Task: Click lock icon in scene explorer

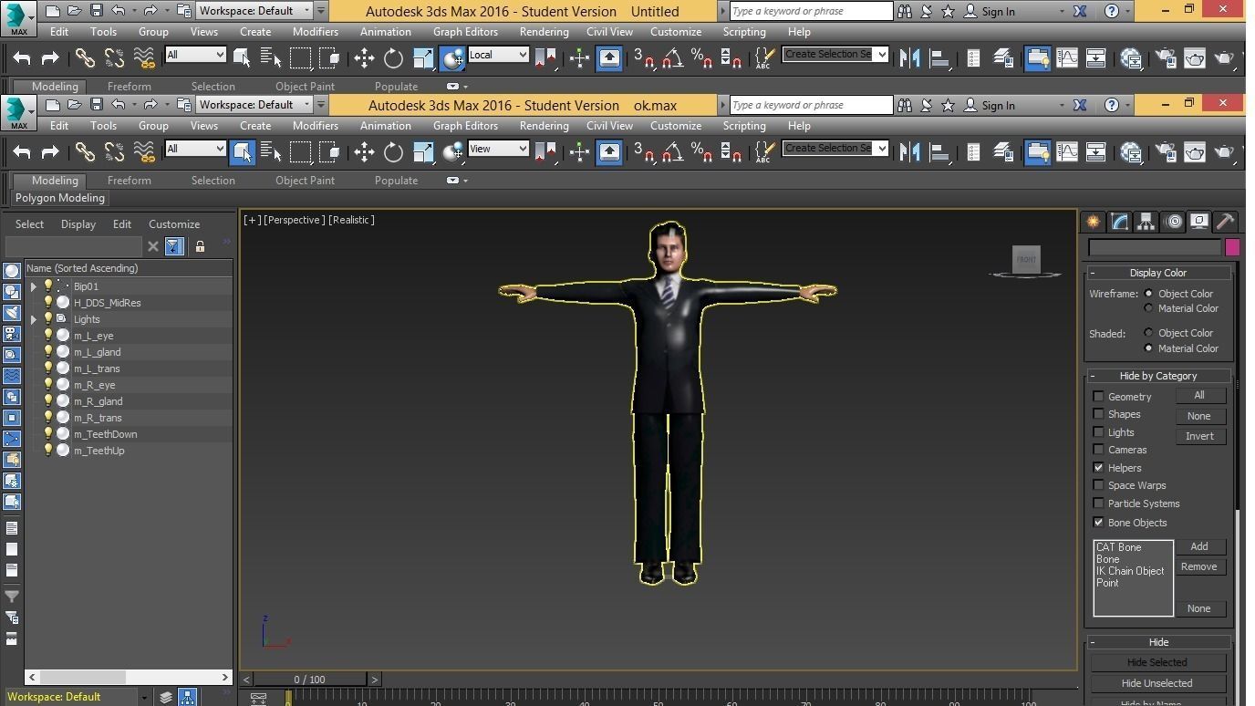Action: point(200,246)
